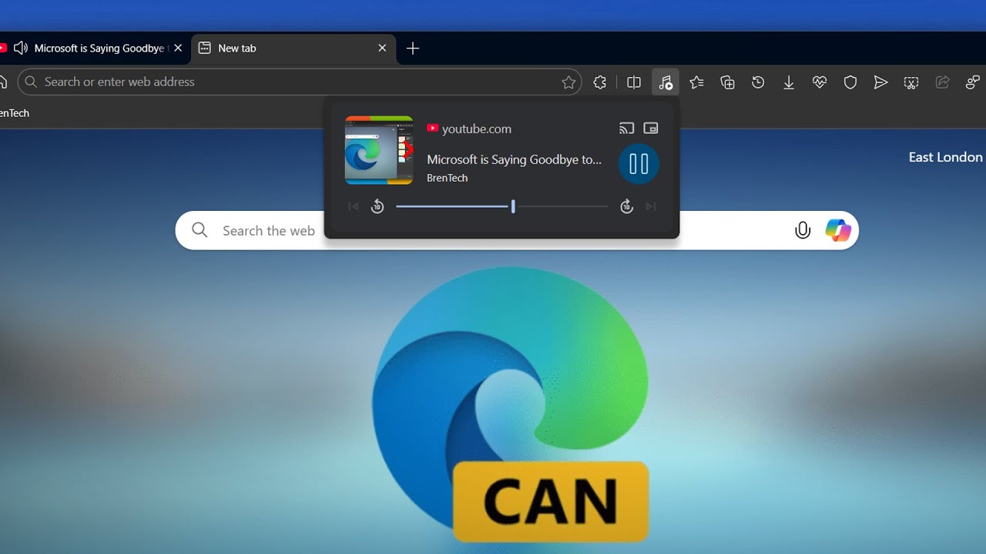Click the Home icon left of address bar
Viewport: 986px width, 554px height.
pyautogui.click(x=3, y=82)
